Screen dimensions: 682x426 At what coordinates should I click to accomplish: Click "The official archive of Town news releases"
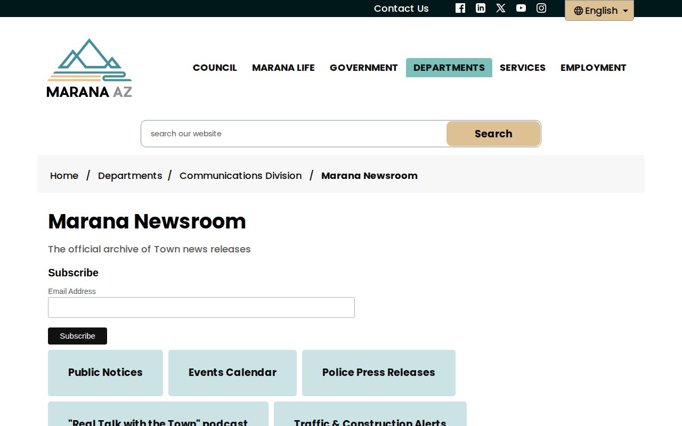point(149,249)
